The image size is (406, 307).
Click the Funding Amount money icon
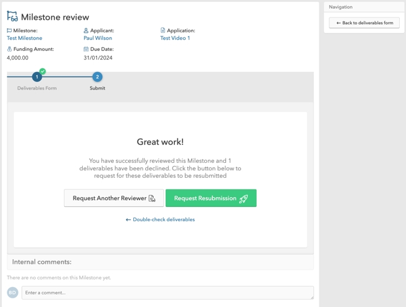coord(9,49)
